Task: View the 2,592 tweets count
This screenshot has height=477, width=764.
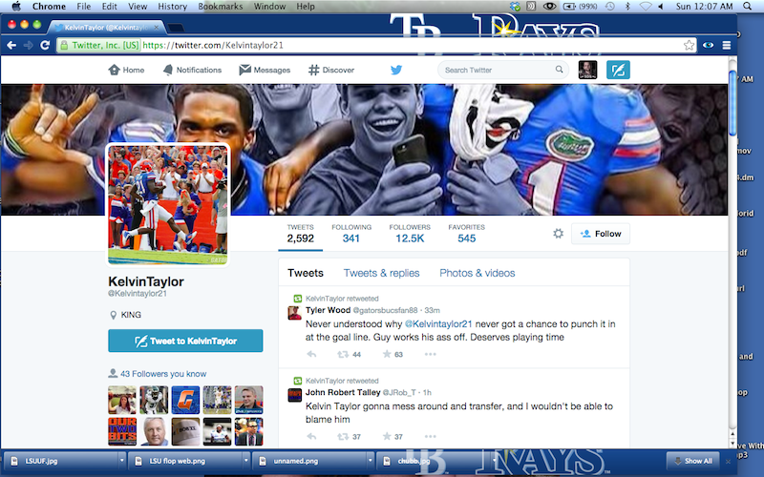Action: [300, 234]
